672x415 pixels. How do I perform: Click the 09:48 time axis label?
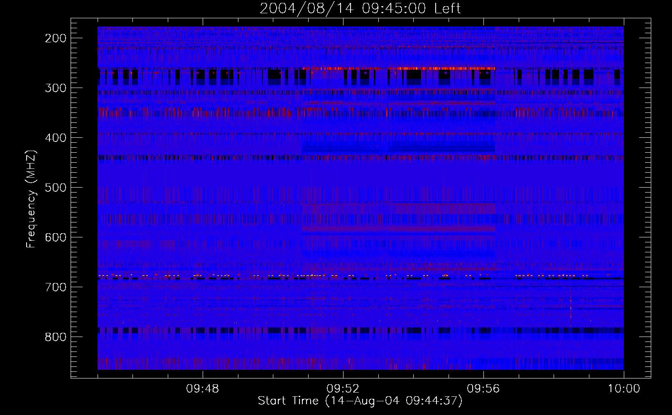click(x=202, y=389)
